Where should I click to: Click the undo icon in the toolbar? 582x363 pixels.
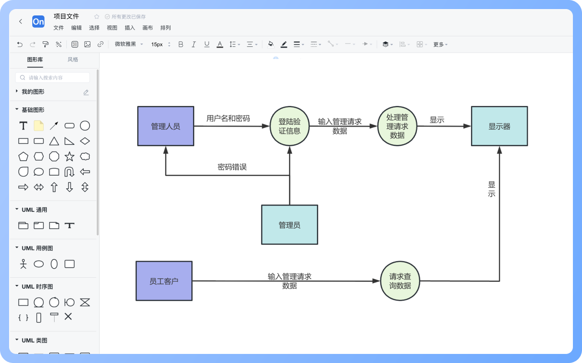19,44
